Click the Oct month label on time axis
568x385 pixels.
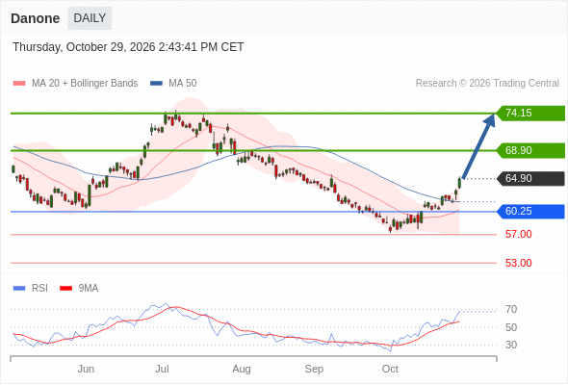coord(390,369)
